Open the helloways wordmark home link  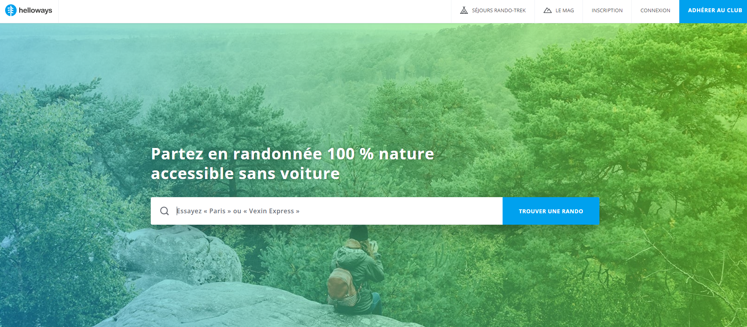35,10
